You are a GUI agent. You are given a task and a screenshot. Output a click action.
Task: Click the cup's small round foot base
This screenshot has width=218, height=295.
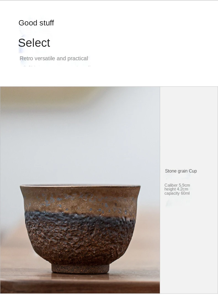pyautogui.click(x=79, y=268)
